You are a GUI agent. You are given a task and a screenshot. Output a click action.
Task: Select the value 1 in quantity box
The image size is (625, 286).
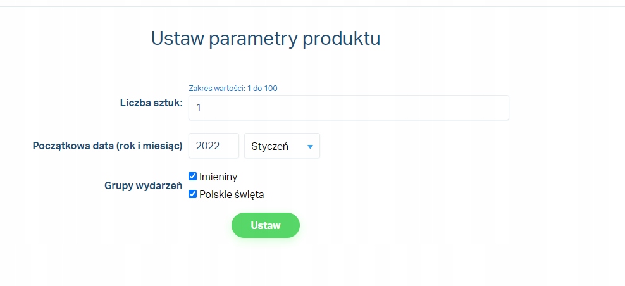point(199,108)
